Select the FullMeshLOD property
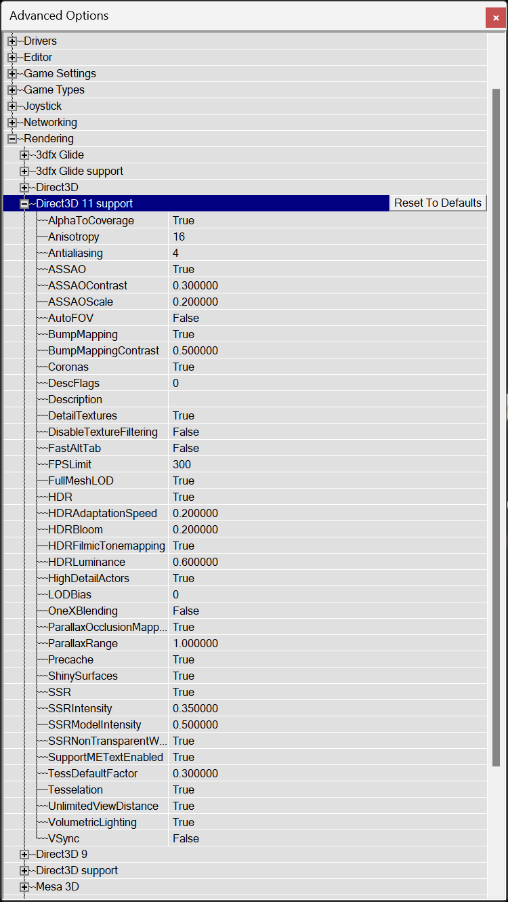508x902 pixels. tap(81, 480)
